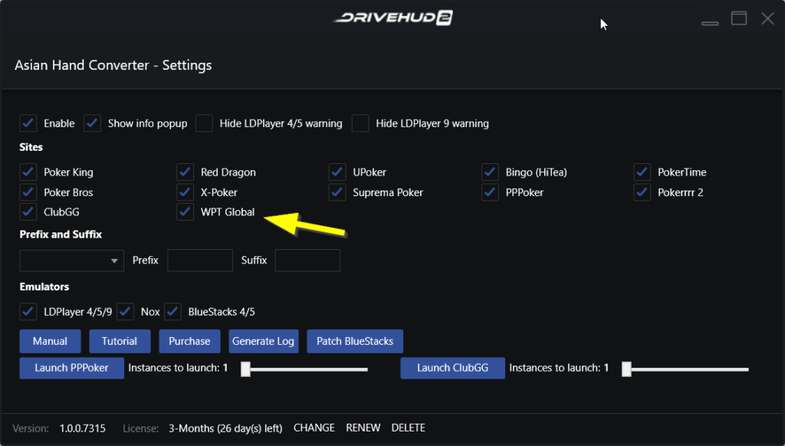Image resolution: width=785 pixels, height=446 pixels.
Task: Click the ClubGG instances slider handle
Action: [x=626, y=369]
